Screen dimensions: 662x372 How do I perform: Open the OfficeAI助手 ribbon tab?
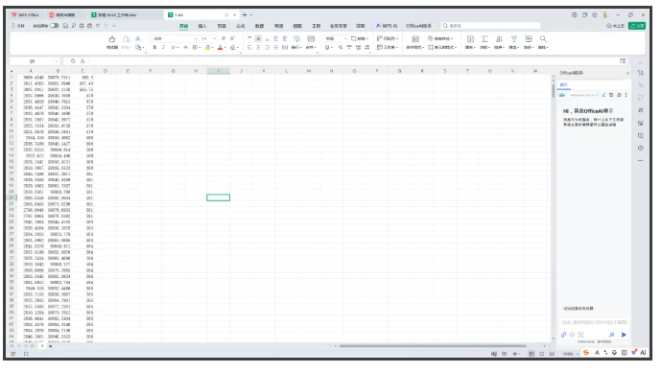click(x=419, y=26)
